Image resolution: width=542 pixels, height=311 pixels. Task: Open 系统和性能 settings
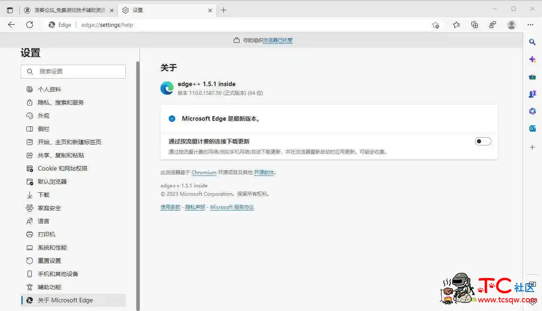point(73,248)
